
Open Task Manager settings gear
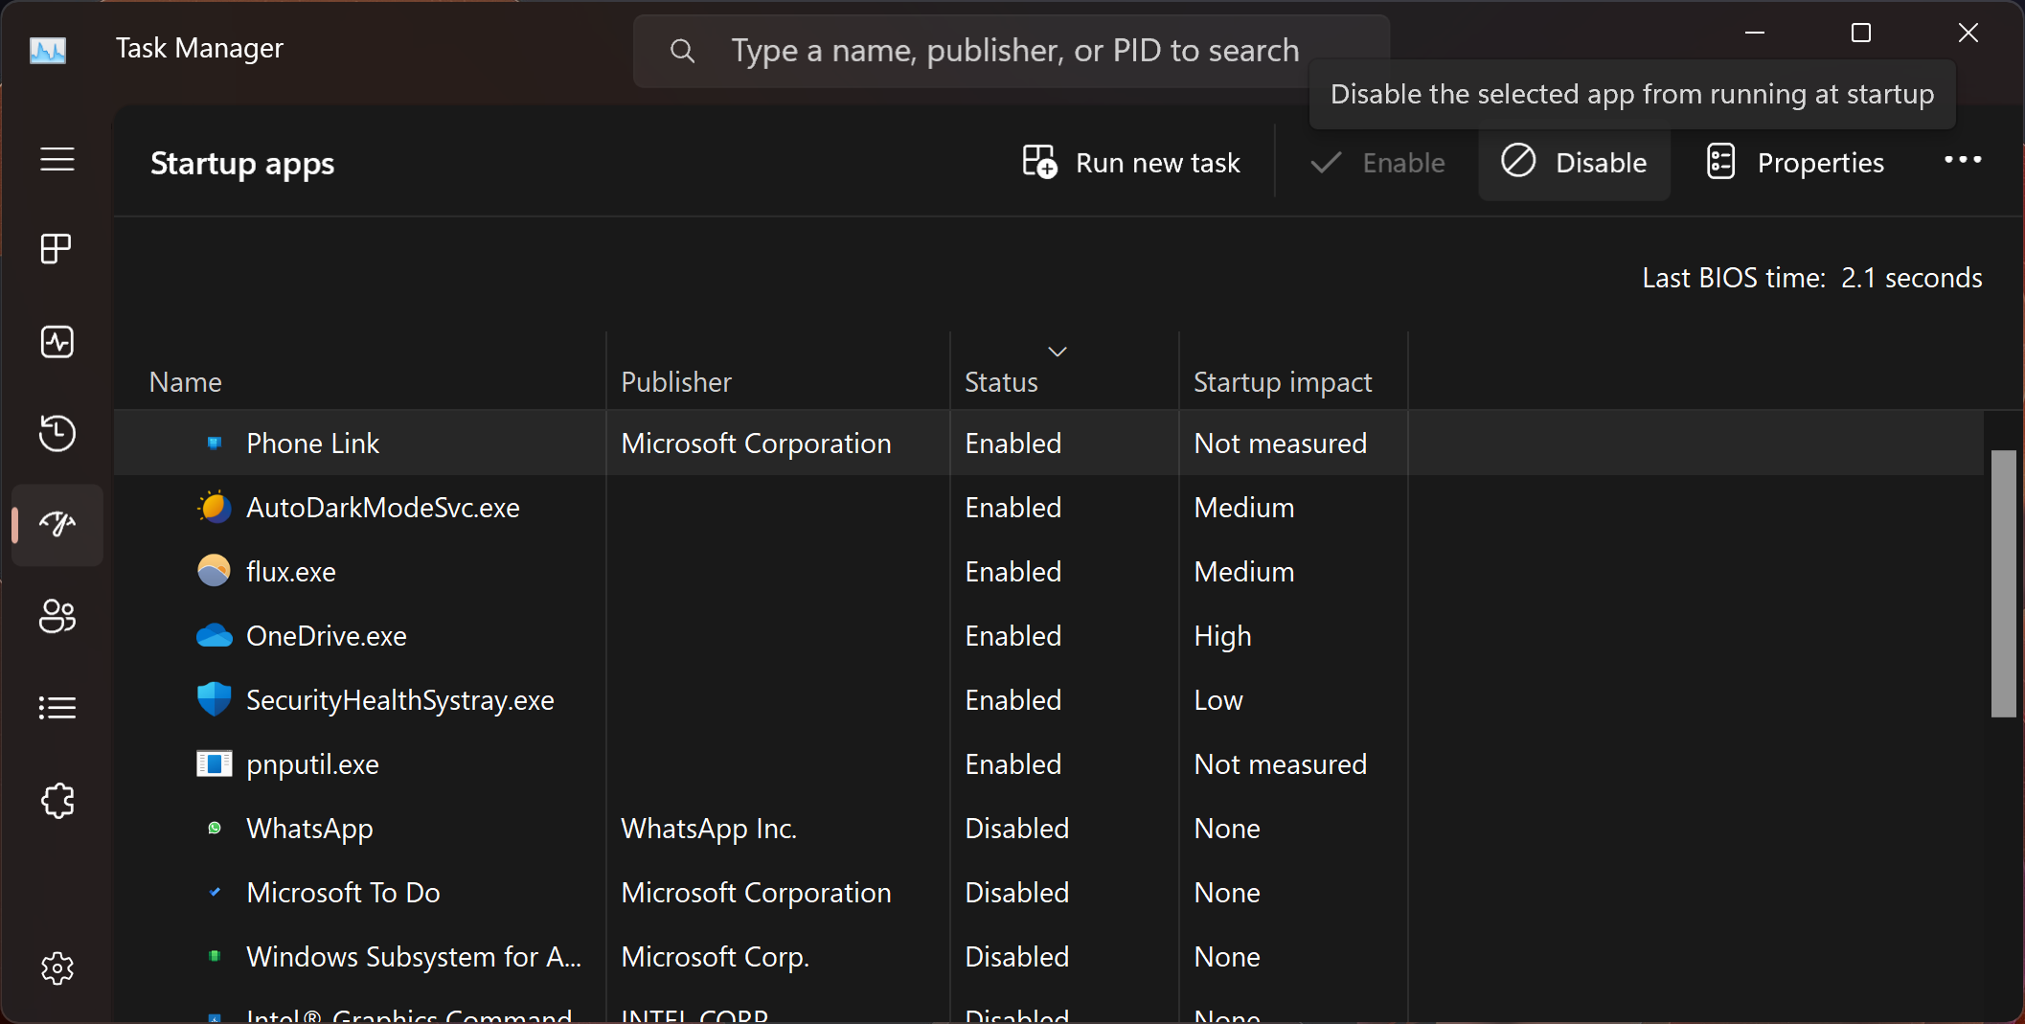click(57, 968)
